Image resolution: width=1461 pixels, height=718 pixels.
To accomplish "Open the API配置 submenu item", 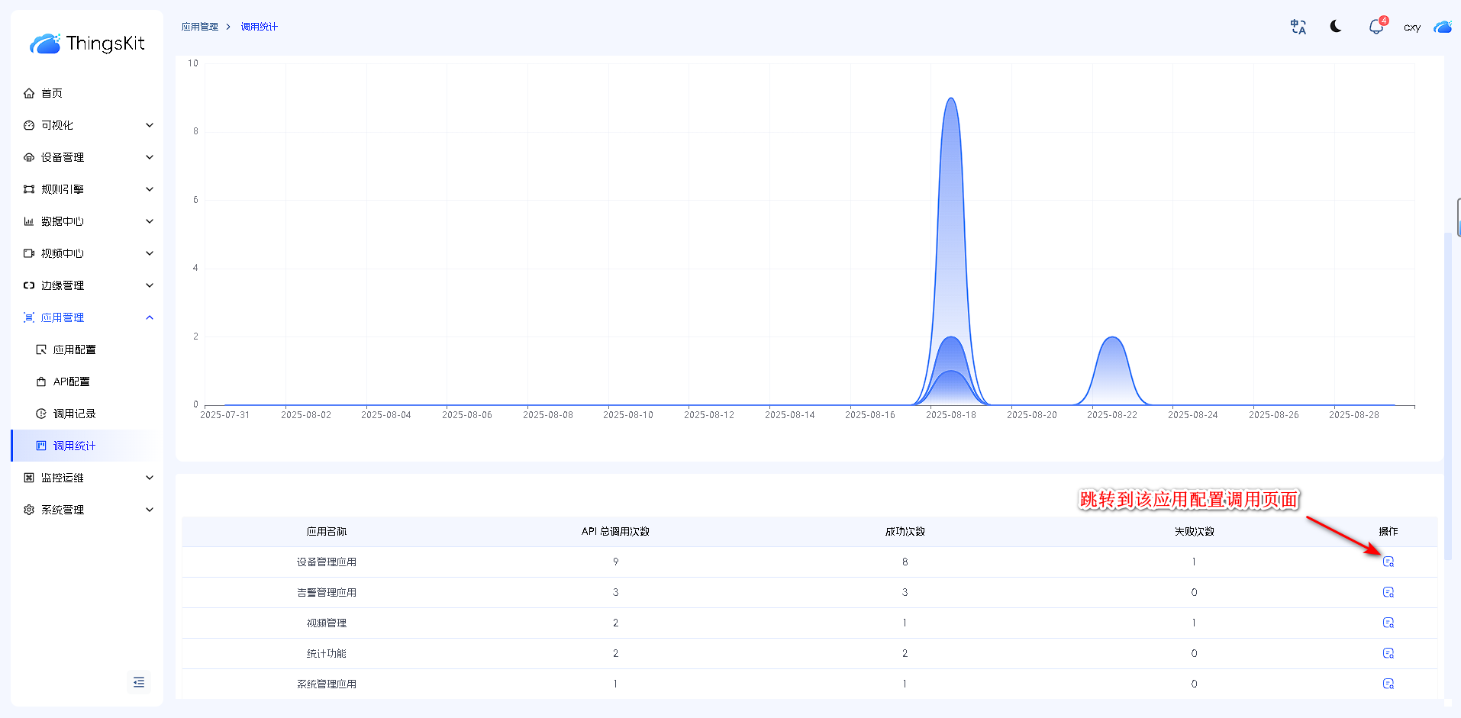I will (71, 382).
